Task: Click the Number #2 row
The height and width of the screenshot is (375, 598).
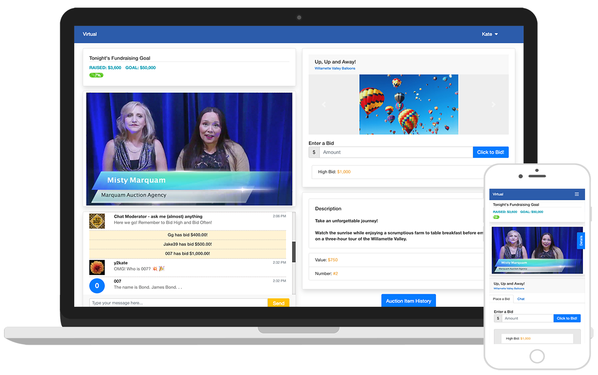Action: [x=397, y=273]
